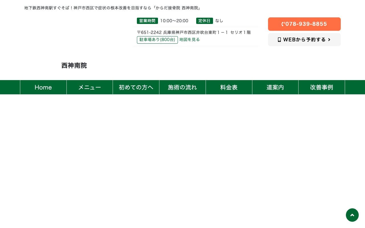The width and height of the screenshot is (365, 228).
Task: Open the Home navigation tab
Action: coord(43,87)
